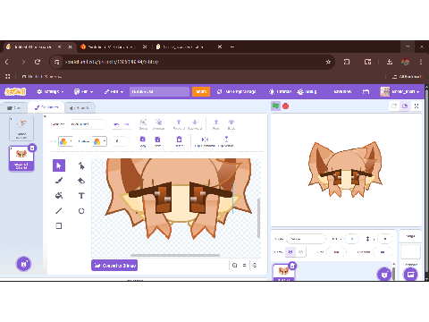Click the Delete trash icon in paint toolbar
The height and width of the screenshot is (322, 429).
point(179,141)
